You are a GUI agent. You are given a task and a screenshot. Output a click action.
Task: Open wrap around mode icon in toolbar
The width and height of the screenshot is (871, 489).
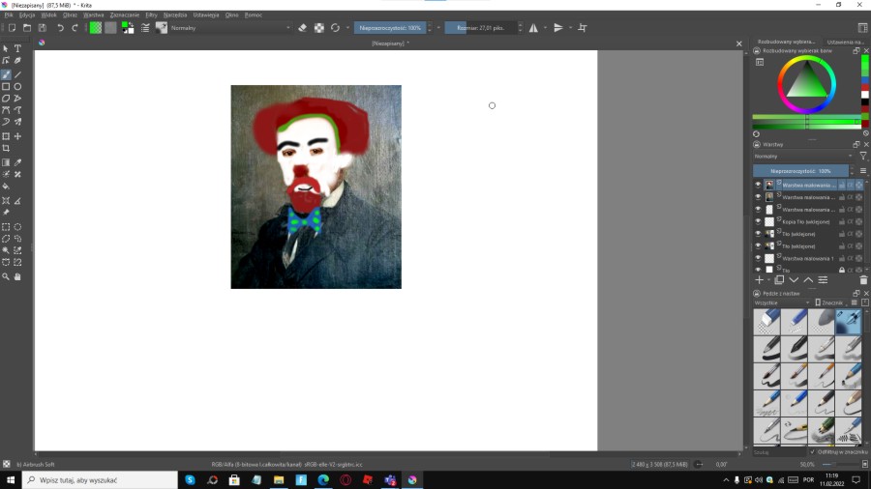tap(583, 28)
